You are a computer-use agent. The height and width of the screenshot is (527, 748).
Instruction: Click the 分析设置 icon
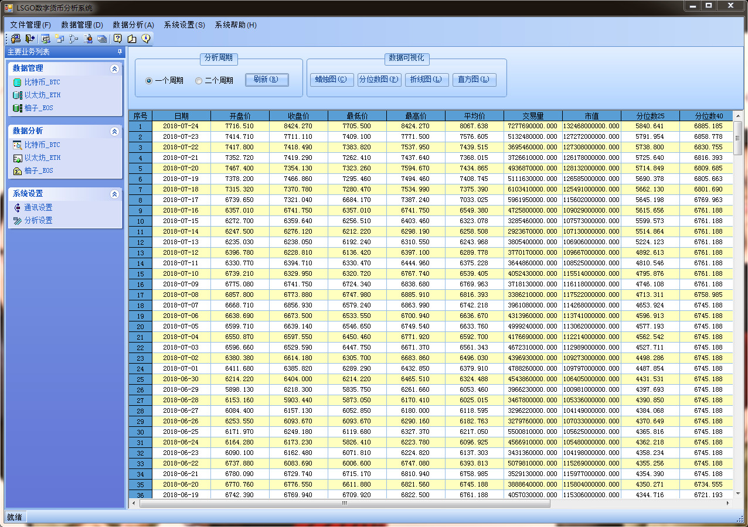(x=17, y=220)
